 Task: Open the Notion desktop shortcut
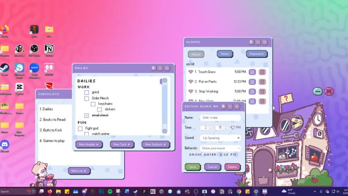[49, 50]
